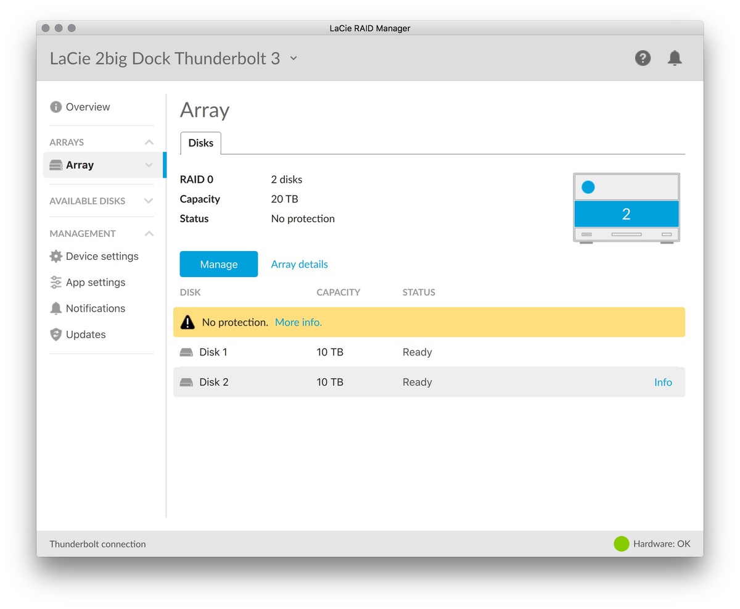The width and height of the screenshot is (740, 609).
Task: Click the blue LED dot on enclosure image
Action: click(588, 187)
